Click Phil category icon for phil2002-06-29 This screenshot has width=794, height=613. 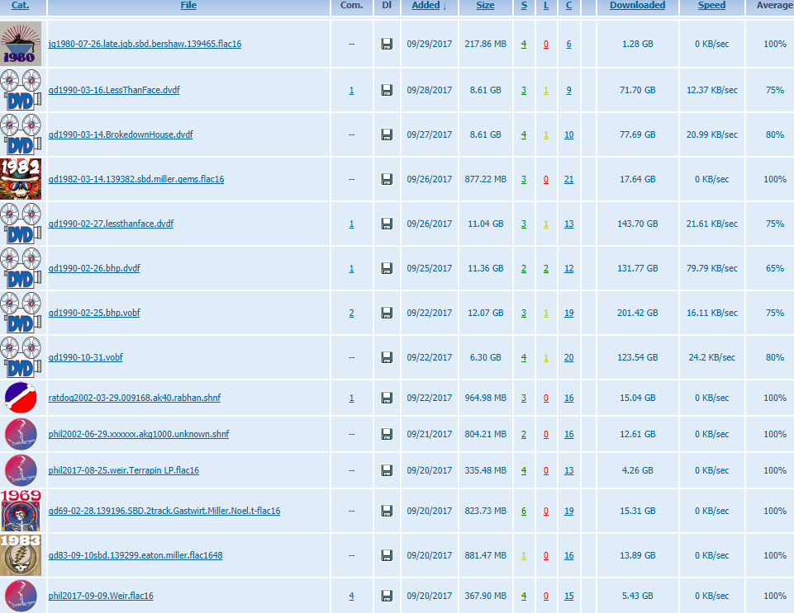(x=21, y=434)
